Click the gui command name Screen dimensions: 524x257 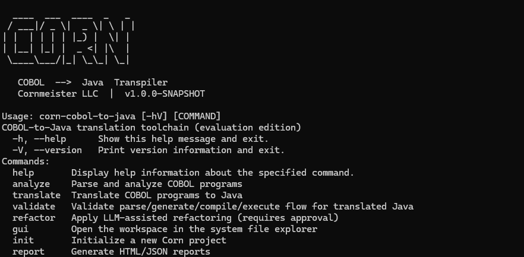[20, 229]
